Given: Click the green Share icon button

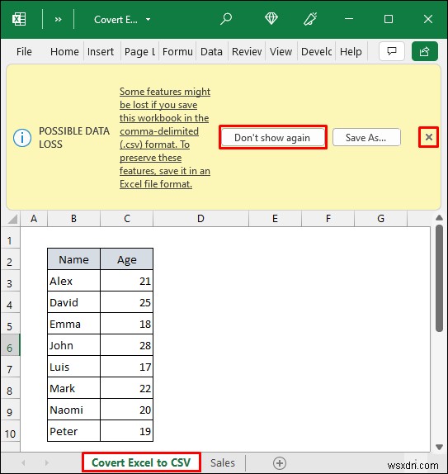Looking at the screenshot, I should 424,51.
